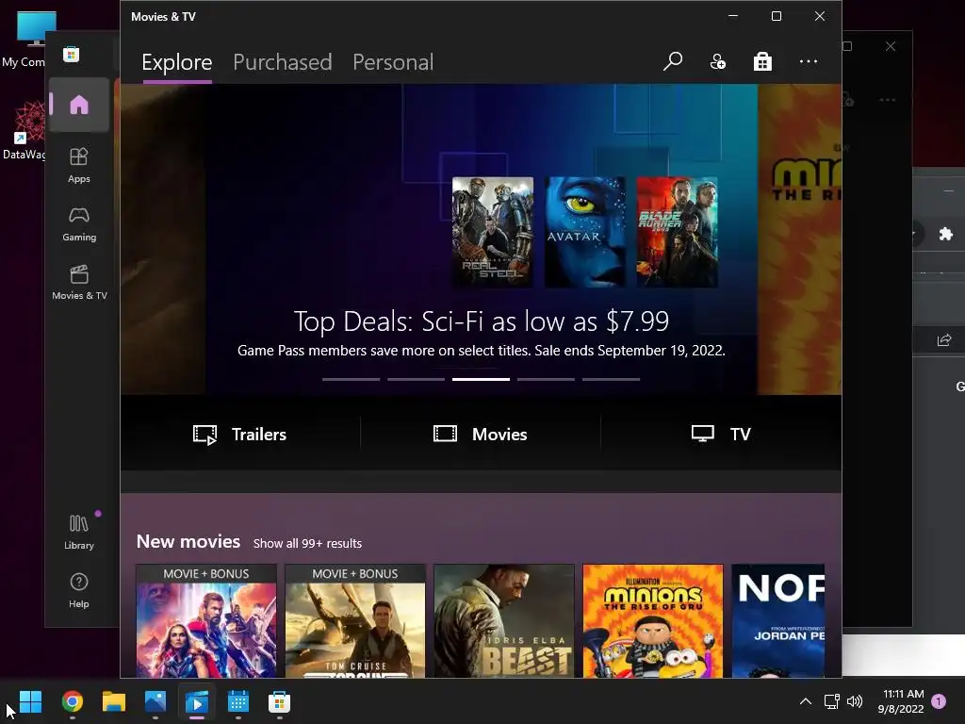Open Photos app from the taskbar
965x724 pixels.
coord(155,701)
